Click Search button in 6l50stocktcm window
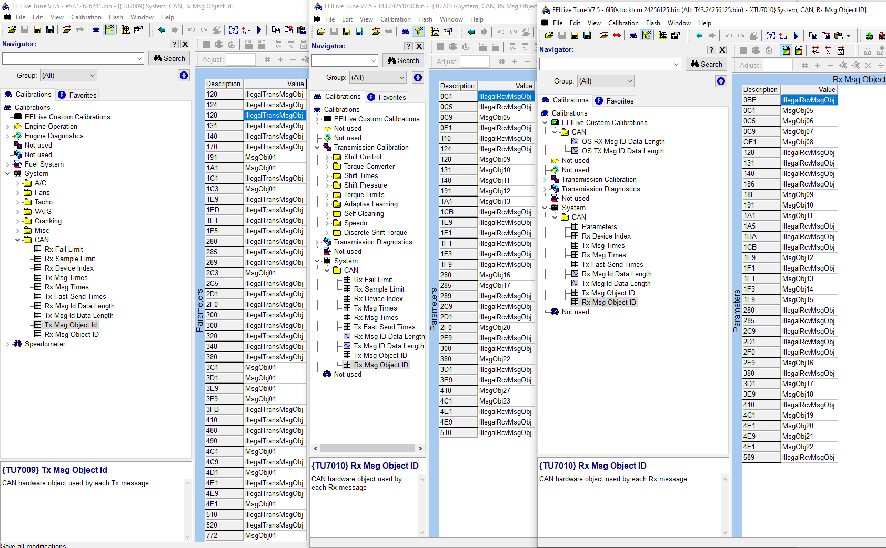 (707, 64)
